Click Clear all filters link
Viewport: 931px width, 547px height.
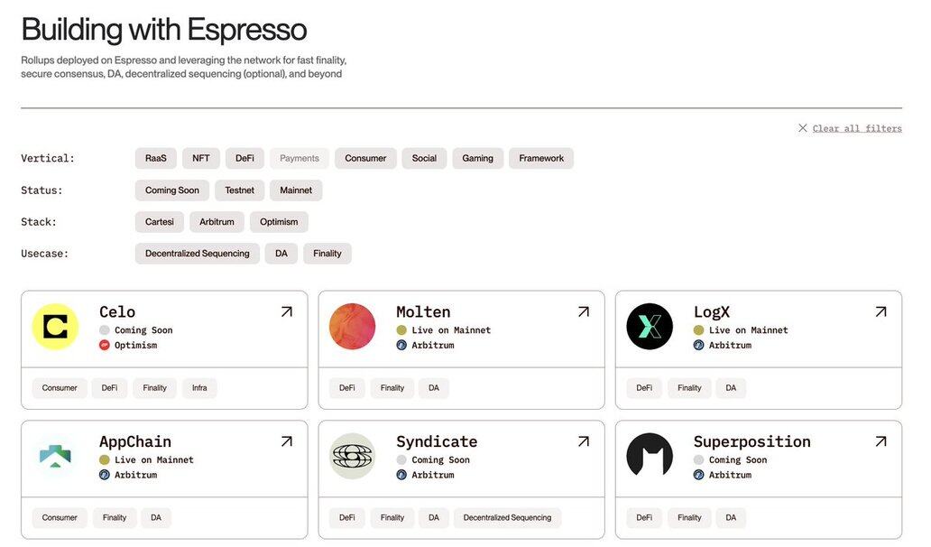pos(856,128)
